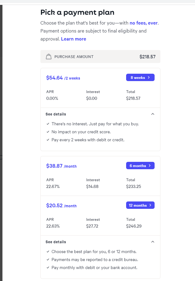
Task: Select the 8 weeks plan button
Action: (x=140, y=78)
